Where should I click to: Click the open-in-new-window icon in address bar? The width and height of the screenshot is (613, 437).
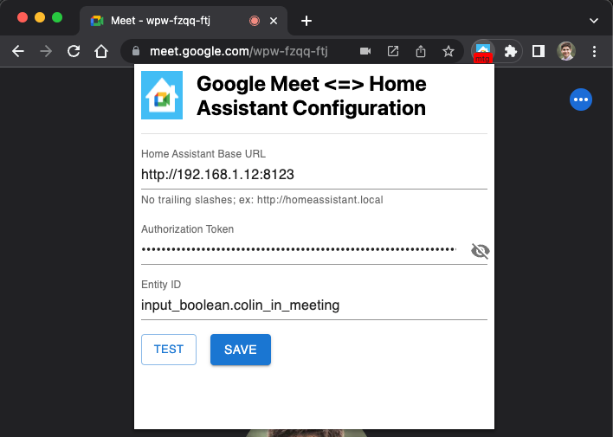[x=393, y=51]
